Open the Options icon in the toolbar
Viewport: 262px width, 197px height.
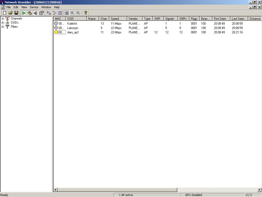pos(41,13)
